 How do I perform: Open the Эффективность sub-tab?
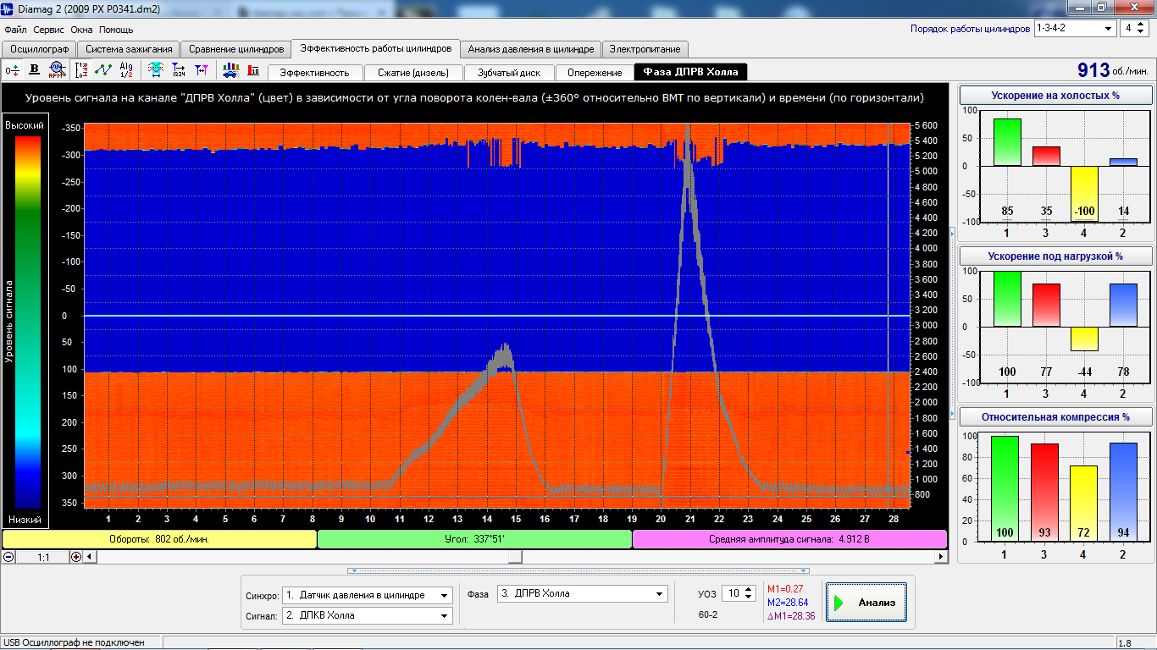(x=315, y=73)
